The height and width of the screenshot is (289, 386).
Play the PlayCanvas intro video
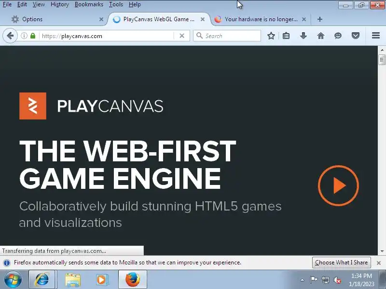(x=338, y=185)
